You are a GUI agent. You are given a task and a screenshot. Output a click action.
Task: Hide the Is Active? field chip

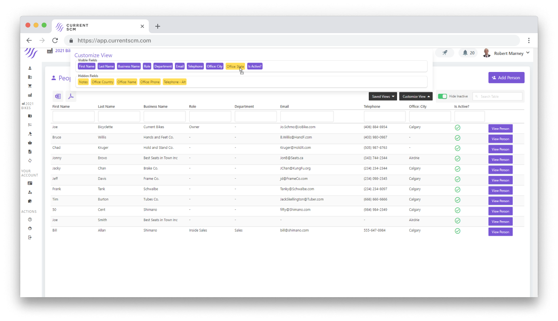255,66
